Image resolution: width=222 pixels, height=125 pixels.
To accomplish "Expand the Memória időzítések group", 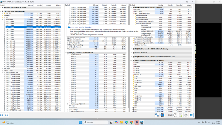I will (x=131, y=53).
